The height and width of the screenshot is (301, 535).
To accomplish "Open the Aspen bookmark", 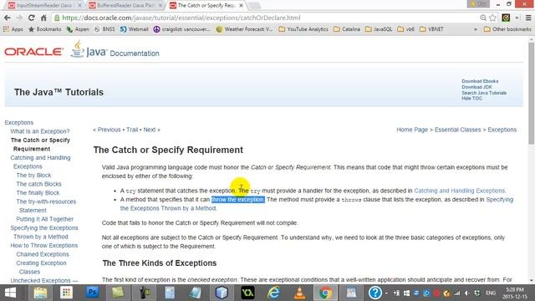I will [78, 29].
